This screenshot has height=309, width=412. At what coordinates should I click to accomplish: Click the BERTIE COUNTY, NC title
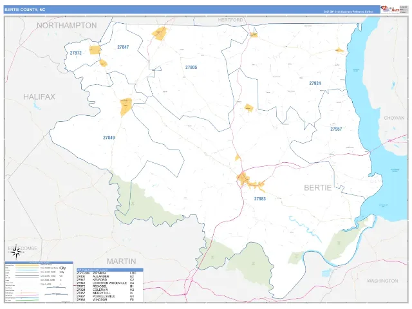coord(24,10)
